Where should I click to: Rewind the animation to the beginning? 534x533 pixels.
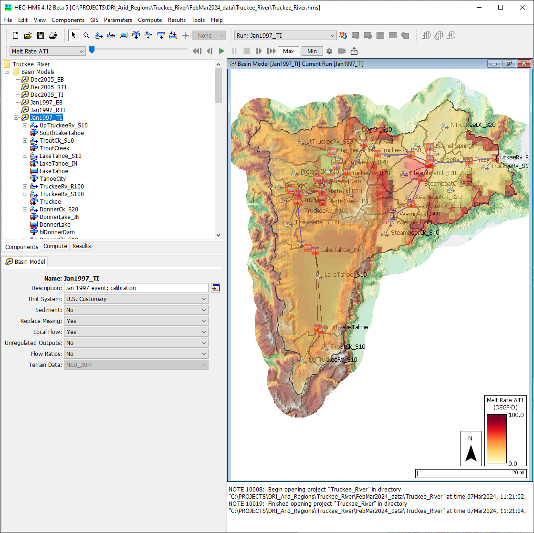(x=197, y=51)
